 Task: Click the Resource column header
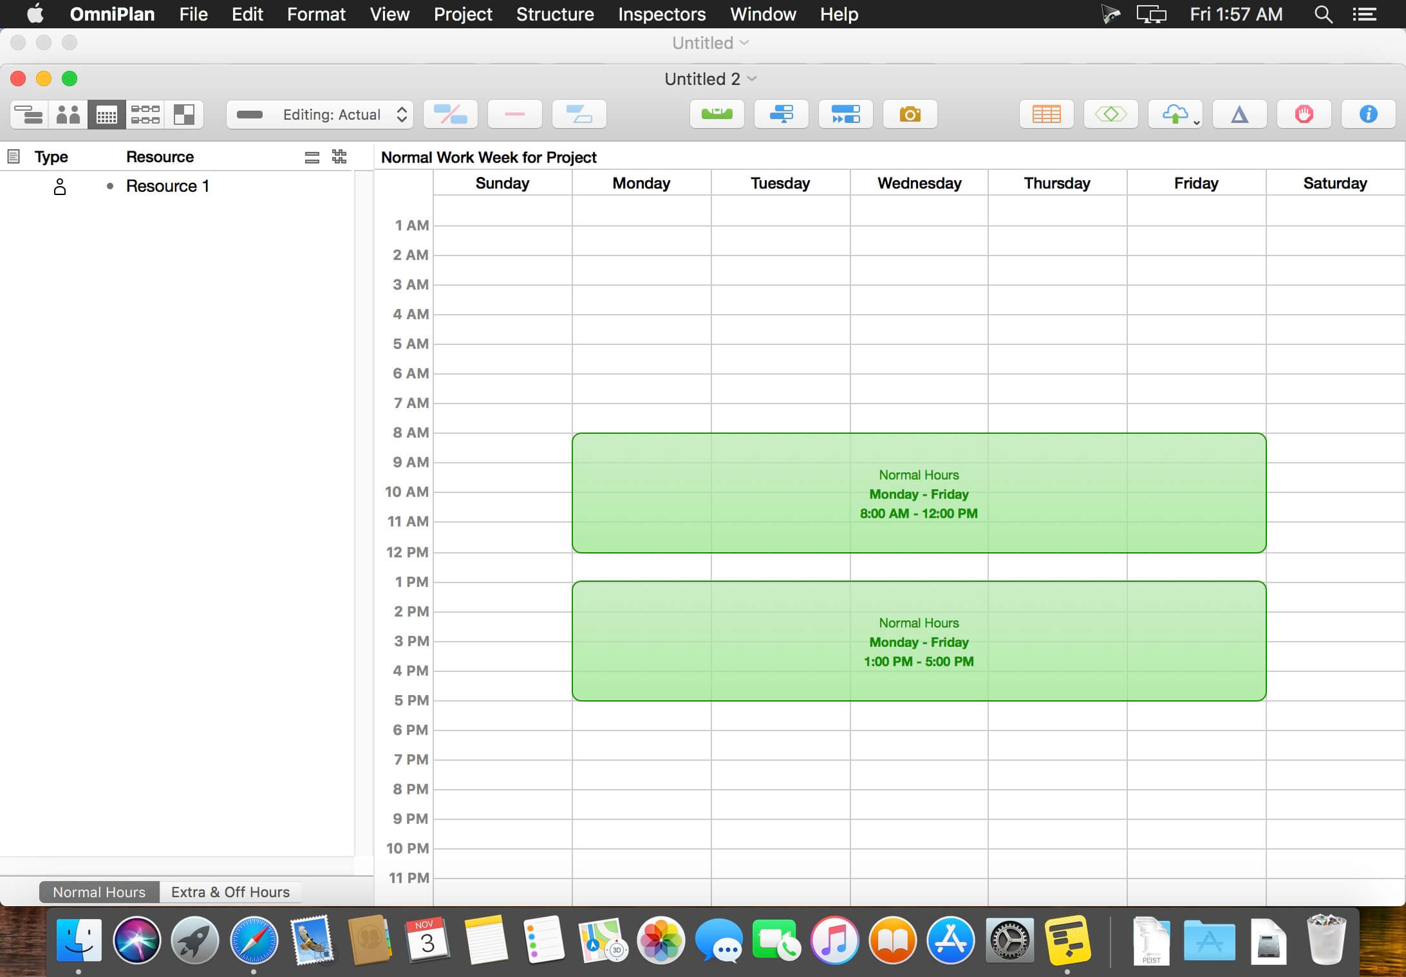(160, 157)
